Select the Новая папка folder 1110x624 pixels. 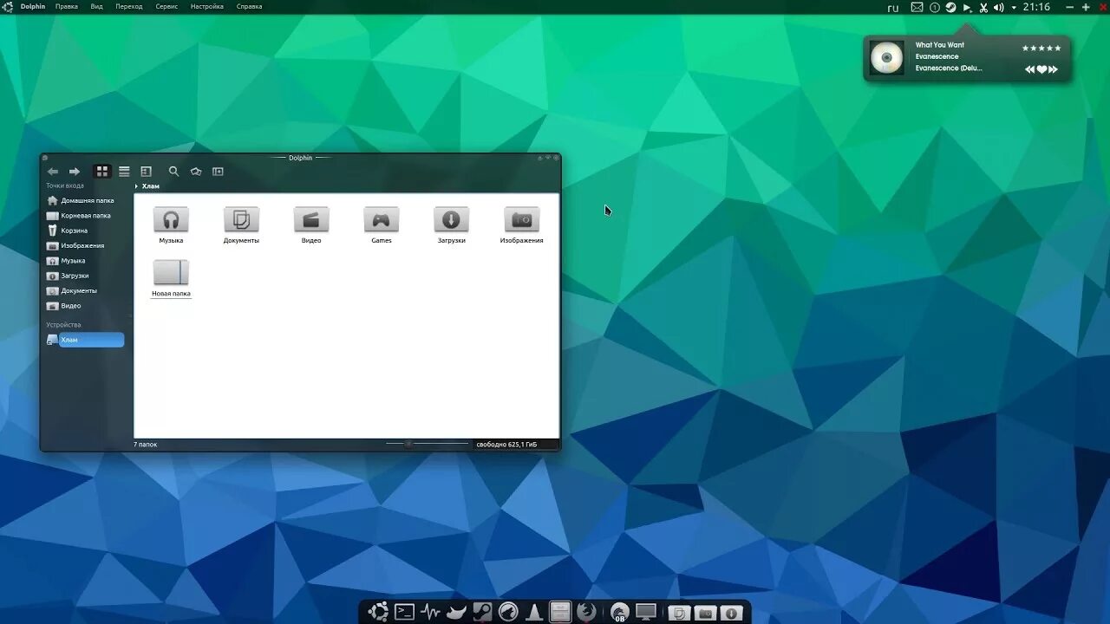click(x=171, y=278)
